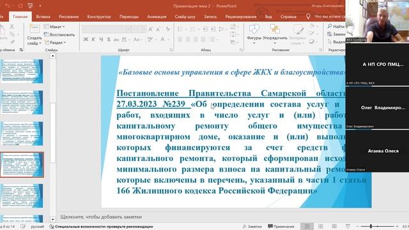409x230 pixels.
Task: Click the Фигуры shapes icon
Action: [x=254, y=29]
